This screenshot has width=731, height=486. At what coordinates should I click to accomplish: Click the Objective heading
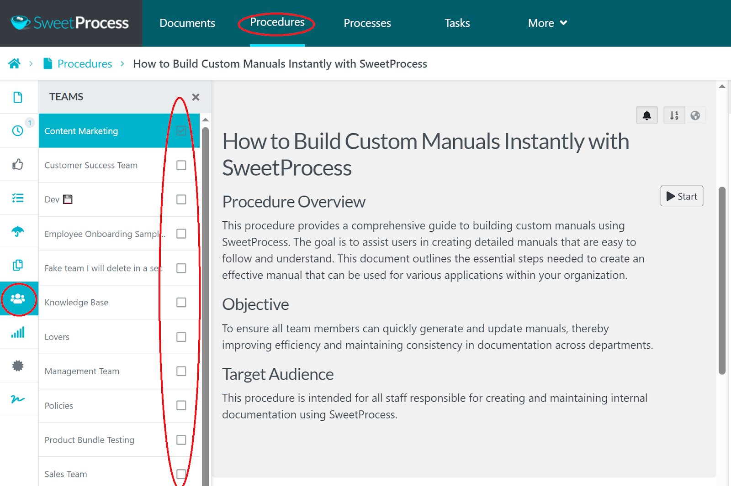(255, 304)
